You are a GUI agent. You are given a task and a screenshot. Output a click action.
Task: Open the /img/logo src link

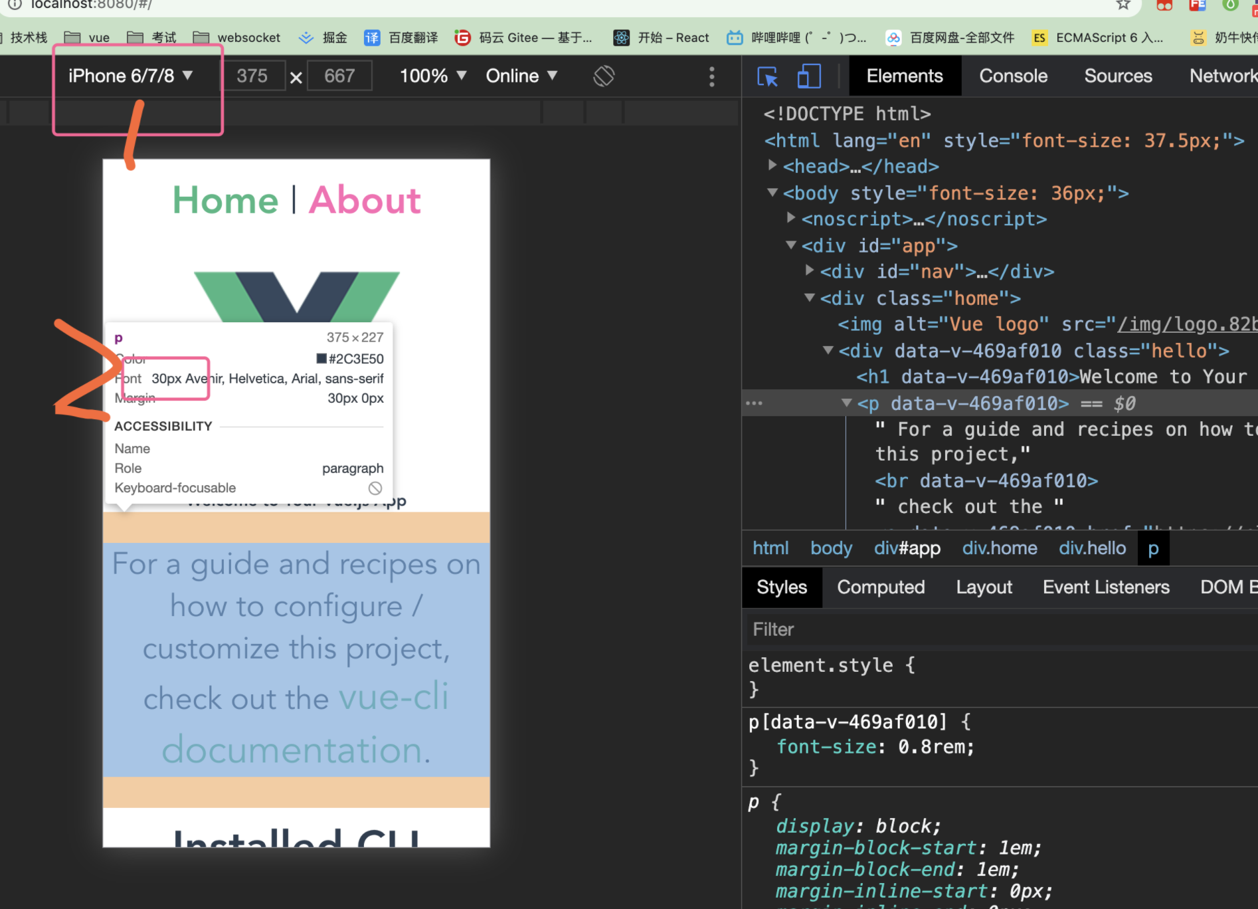[1188, 324]
